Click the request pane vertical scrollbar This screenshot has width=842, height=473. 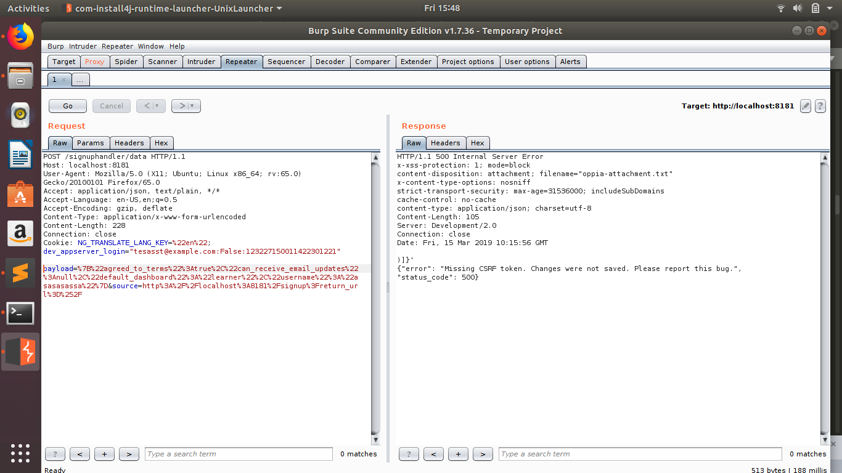(x=376, y=298)
